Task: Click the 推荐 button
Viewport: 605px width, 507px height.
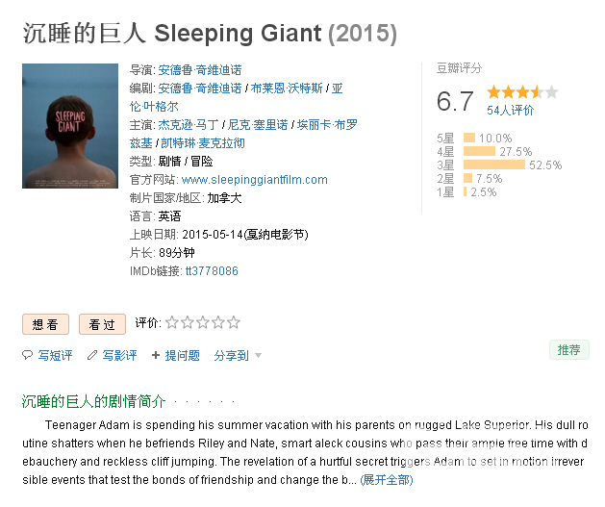Action: pos(569,349)
